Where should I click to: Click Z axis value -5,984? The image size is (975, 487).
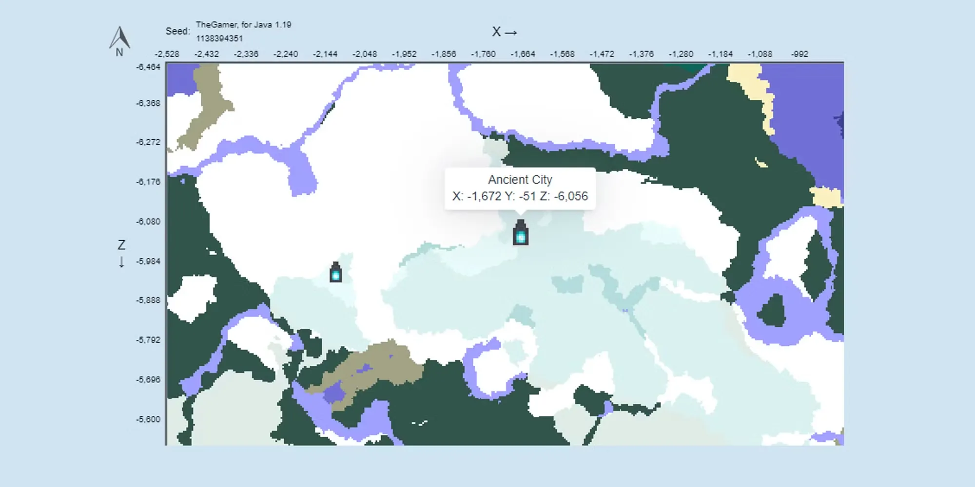pyautogui.click(x=148, y=261)
